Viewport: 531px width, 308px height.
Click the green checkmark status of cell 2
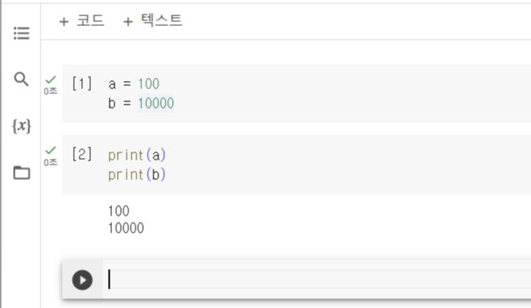coord(50,151)
